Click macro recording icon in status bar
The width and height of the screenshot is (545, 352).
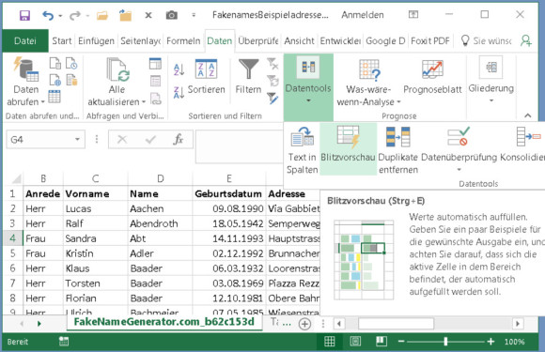[x=64, y=342]
